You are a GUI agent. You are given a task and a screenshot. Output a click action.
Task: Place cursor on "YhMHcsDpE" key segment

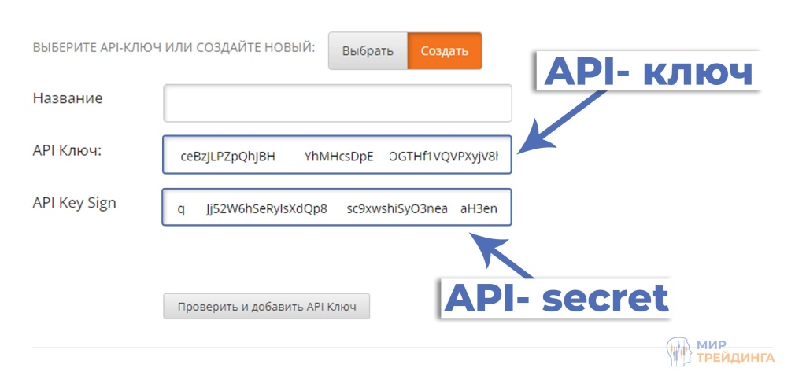(x=338, y=156)
